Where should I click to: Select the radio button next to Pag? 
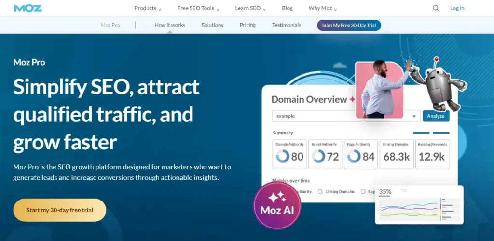click(x=363, y=192)
